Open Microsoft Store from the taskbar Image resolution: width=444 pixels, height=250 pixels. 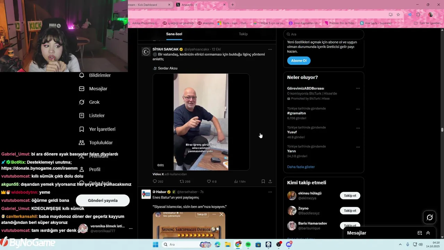point(258,244)
